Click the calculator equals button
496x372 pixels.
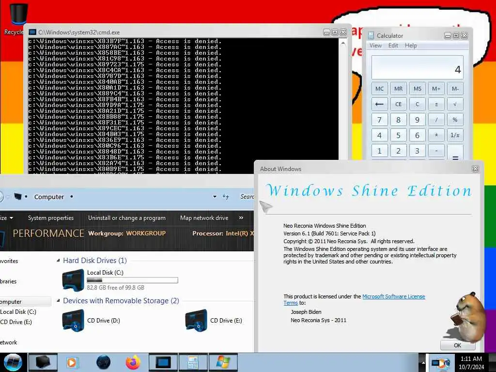[x=455, y=153]
